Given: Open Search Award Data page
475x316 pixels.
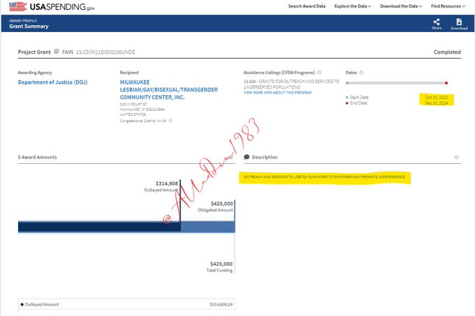Looking at the screenshot, I should pos(307,6).
